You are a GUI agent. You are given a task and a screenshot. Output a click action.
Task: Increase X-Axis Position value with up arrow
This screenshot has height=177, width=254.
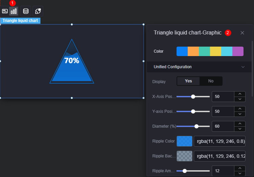coord(240,94)
